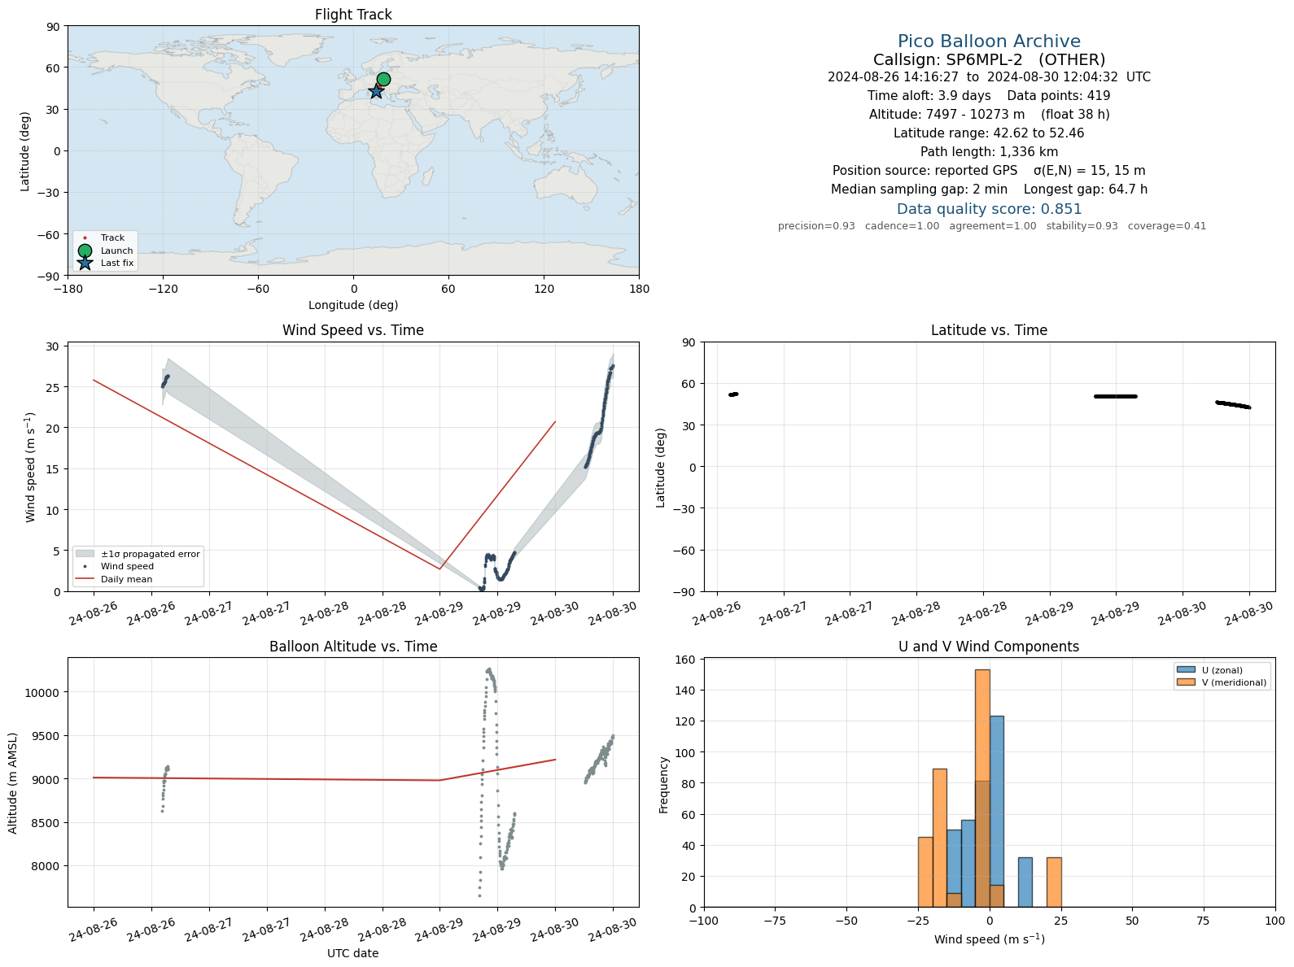Click the "Latitude vs. Time" title
The width and height of the screenshot is (1294, 967).
tap(989, 330)
